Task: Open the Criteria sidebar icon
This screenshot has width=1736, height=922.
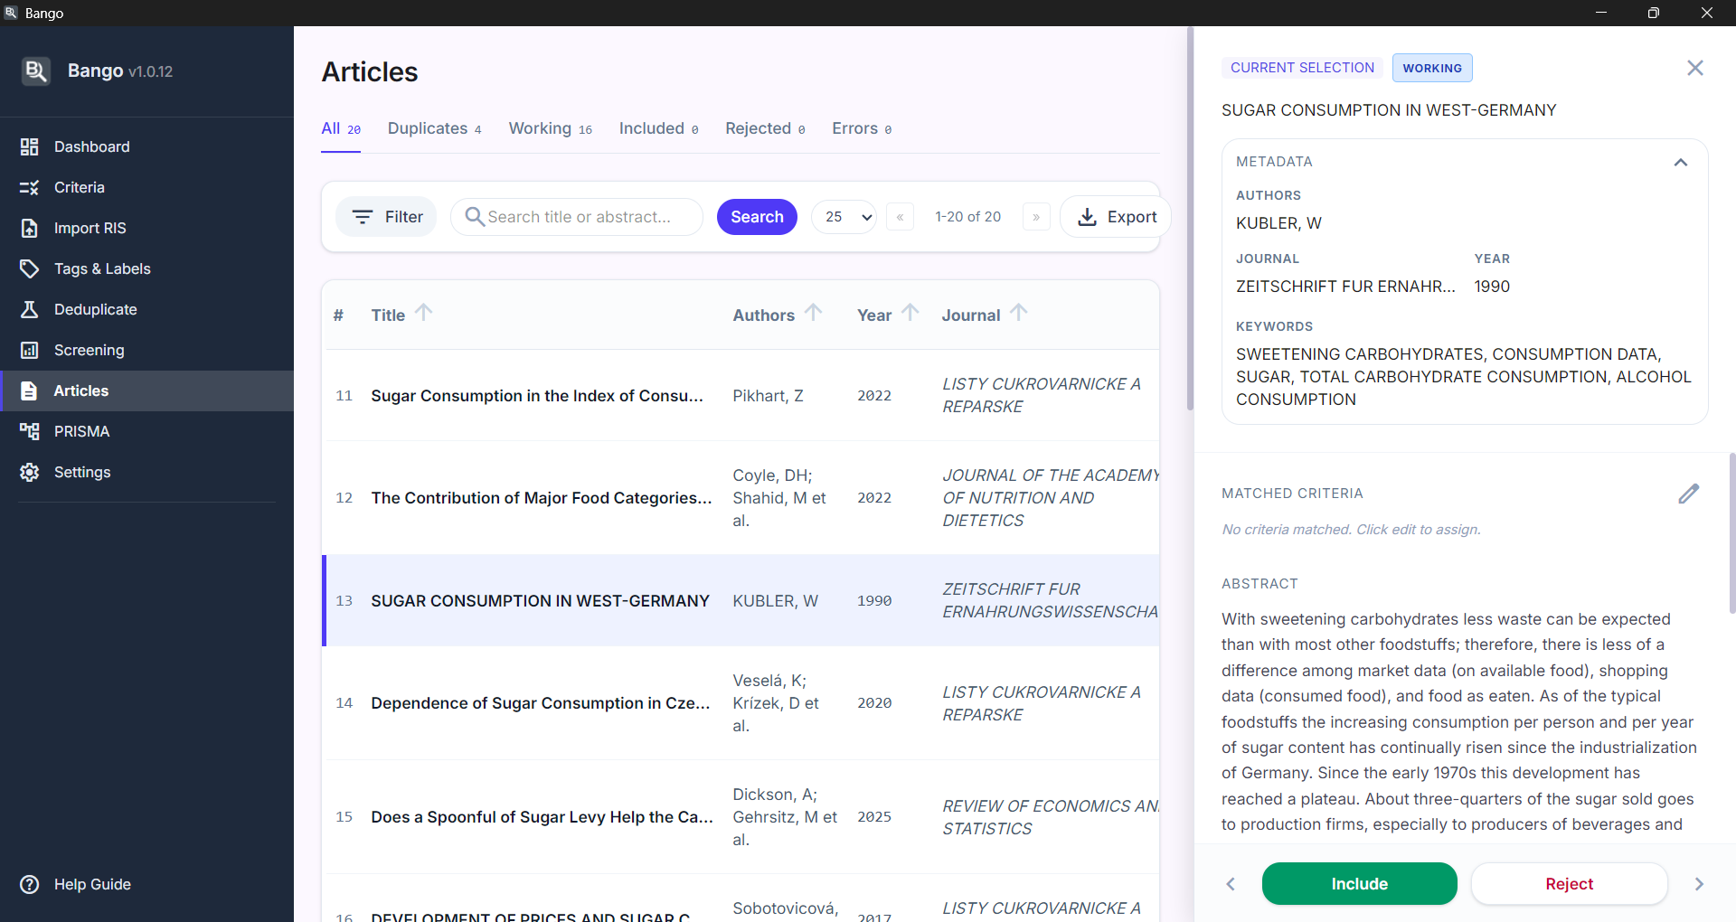Action: point(30,187)
